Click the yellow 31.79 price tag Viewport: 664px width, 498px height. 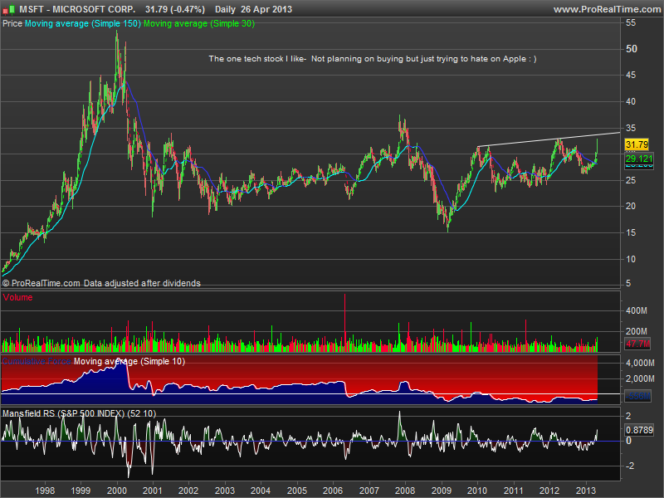[636, 144]
